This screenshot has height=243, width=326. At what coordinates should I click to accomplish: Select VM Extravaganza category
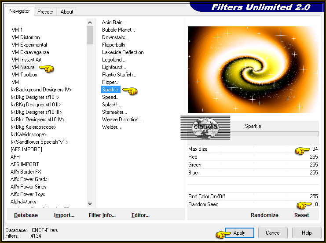click(x=30, y=52)
